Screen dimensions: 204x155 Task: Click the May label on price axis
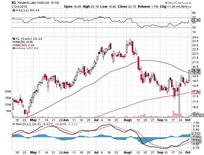33,120
